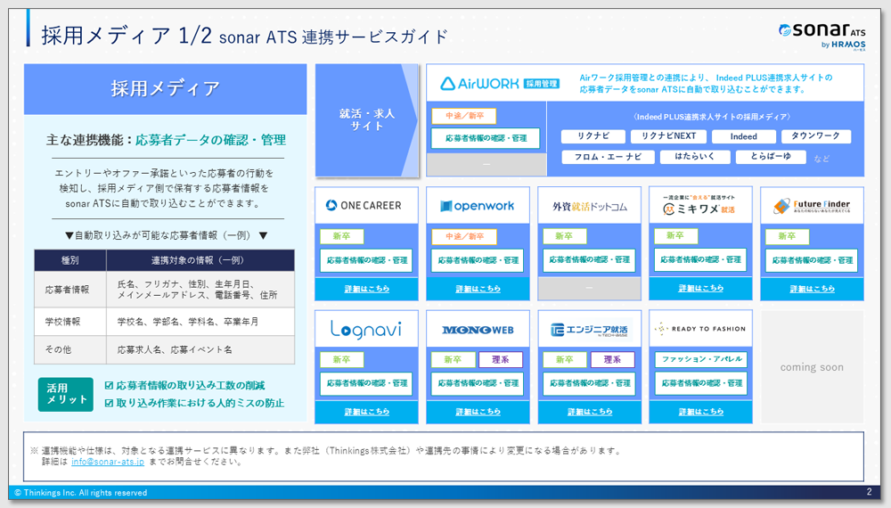Click the info@sonar-ats.jp email link

pos(108,462)
